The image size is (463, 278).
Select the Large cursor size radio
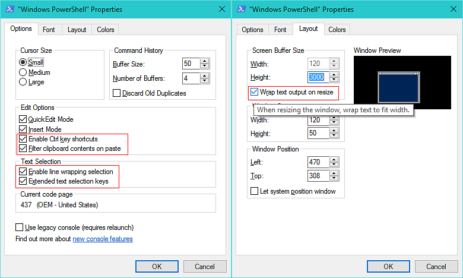pos(23,82)
